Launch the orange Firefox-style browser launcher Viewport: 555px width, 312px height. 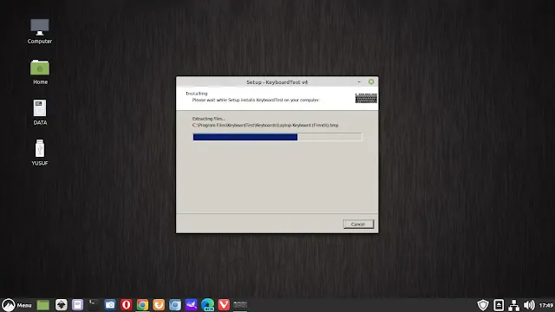pos(159,305)
